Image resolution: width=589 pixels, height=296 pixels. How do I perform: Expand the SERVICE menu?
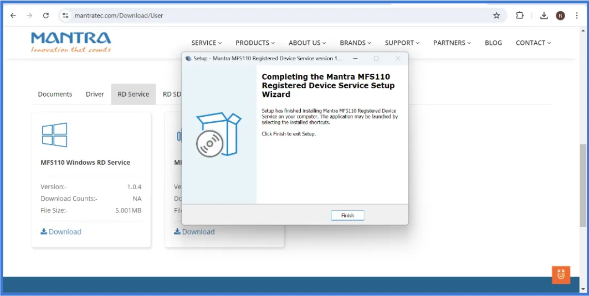coord(207,43)
